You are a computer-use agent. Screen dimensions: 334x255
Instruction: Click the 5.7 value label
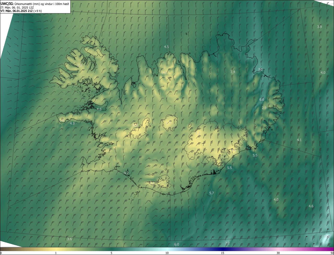[x=212, y=193]
